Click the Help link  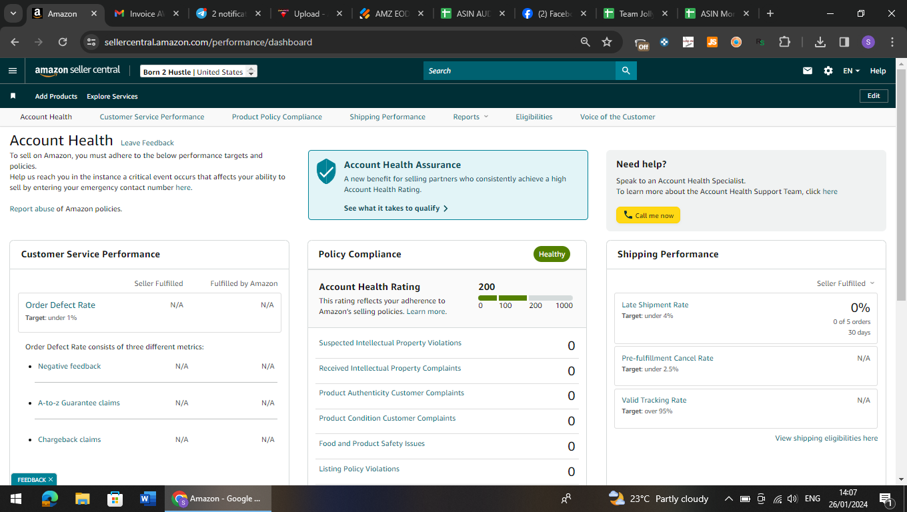point(878,71)
